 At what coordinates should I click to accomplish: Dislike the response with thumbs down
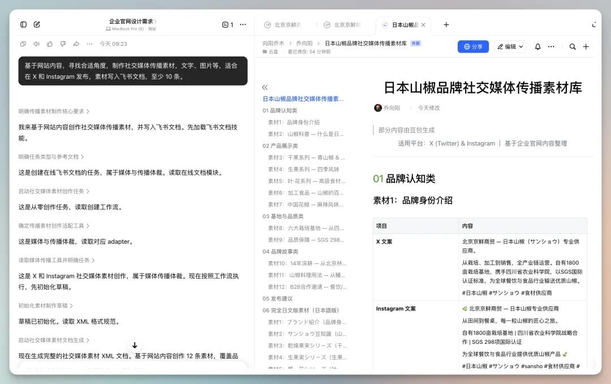(63, 44)
